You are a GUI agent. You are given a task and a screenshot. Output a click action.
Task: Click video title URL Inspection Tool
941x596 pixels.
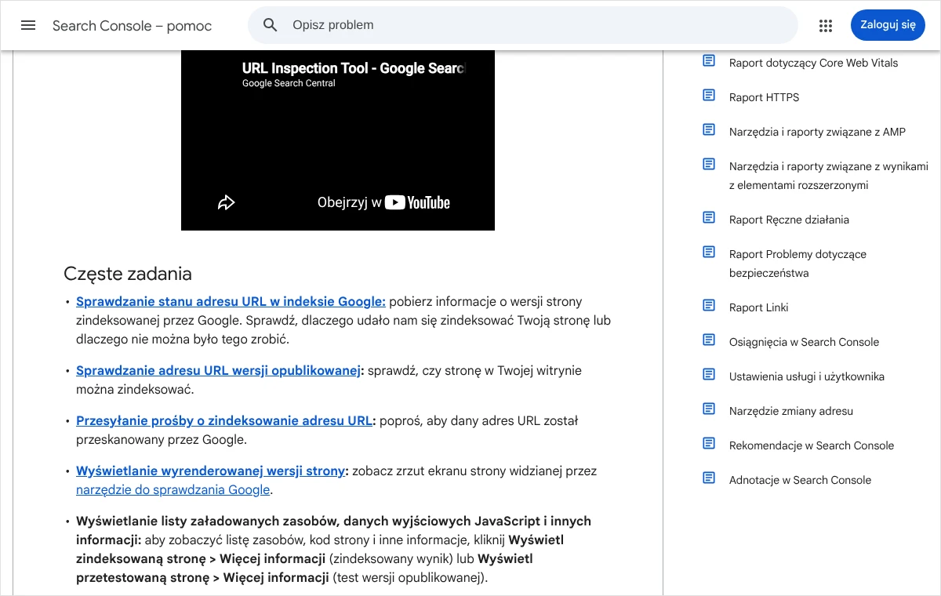(353, 68)
